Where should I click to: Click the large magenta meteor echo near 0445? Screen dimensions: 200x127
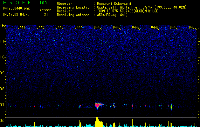pos(98,105)
